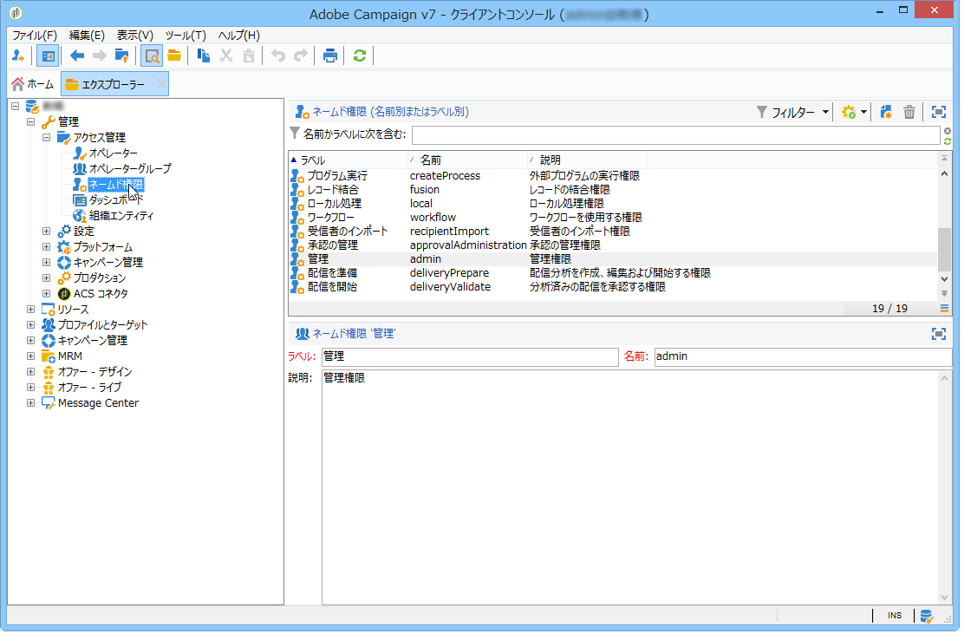Click the green refresh icon

click(x=360, y=56)
